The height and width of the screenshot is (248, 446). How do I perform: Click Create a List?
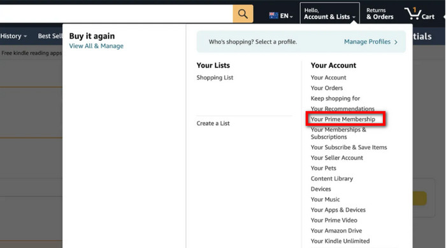(x=213, y=123)
